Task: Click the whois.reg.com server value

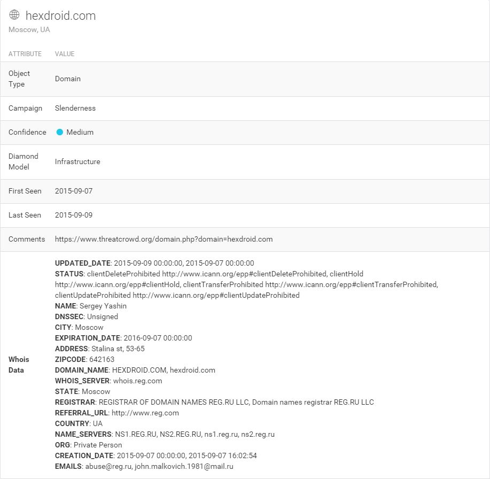Action: click(x=137, y=381)
